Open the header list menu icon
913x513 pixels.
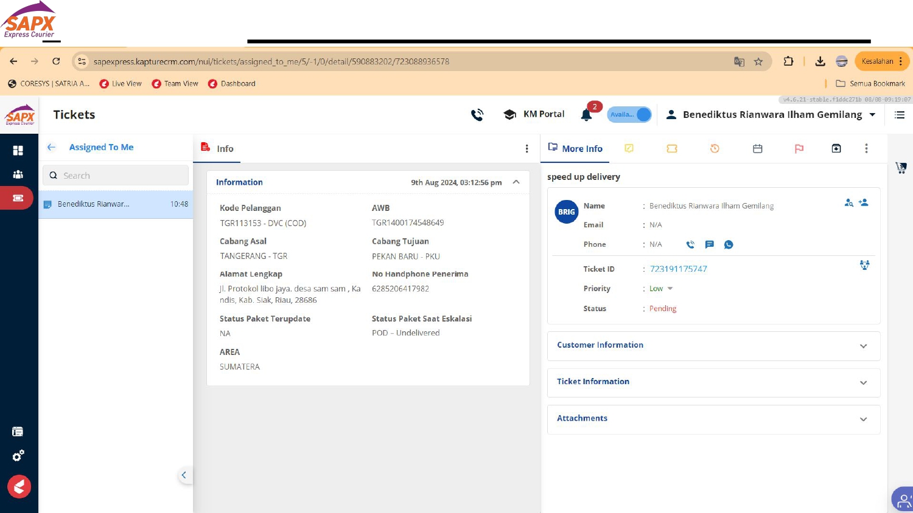[900, 114]
